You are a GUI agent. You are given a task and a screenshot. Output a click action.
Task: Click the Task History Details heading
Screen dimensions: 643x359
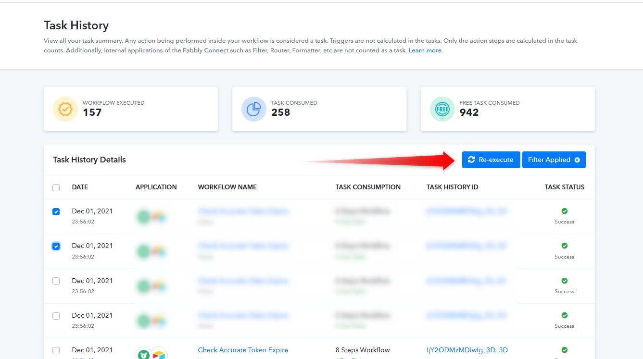click(x=89, y=160)
